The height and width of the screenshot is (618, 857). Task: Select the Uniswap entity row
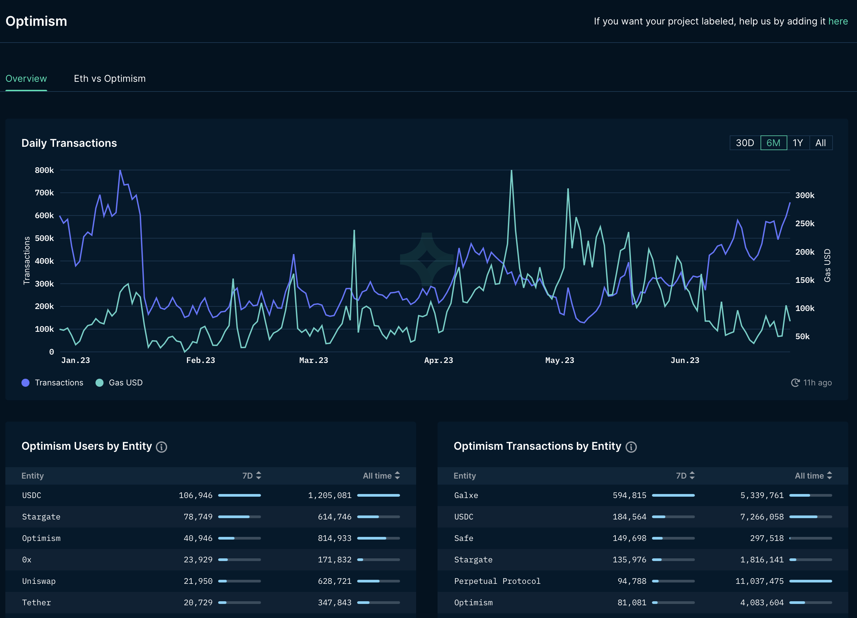pos(210,581)
